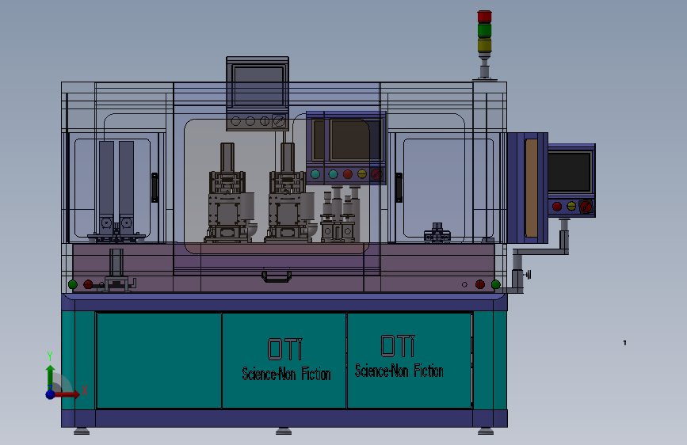Select the center HMI touchscreen display
This screenshot has width=687, height=445.
(x=349, y=140)
